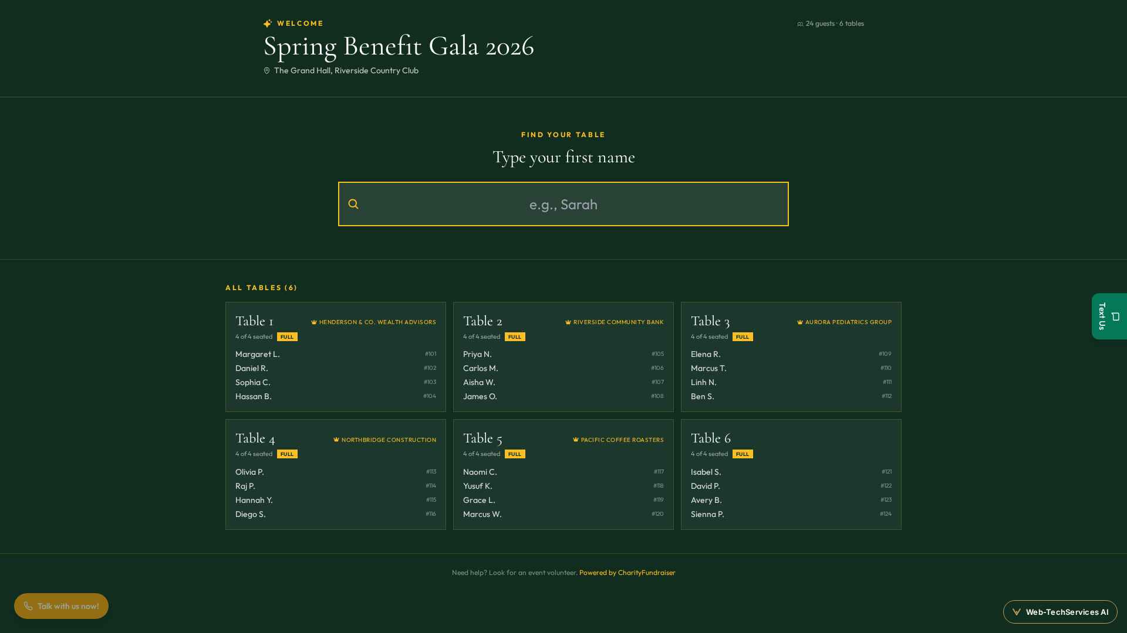Click the search magnifier icon
This screenshot has width=1127, height=633.
[x=353, y=204]
